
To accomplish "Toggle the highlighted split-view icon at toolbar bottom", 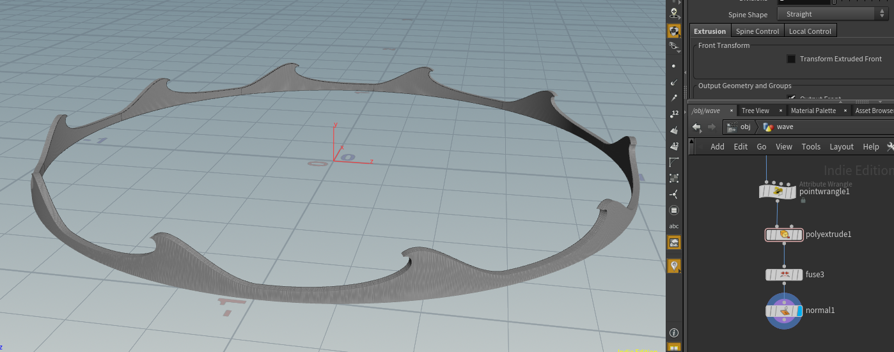I will click(674, 347).
